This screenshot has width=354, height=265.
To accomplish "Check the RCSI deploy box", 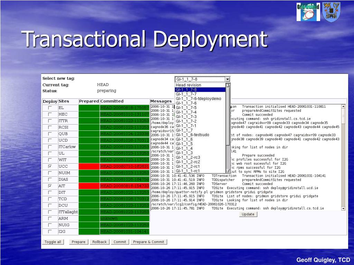I will tap(50, 127).
